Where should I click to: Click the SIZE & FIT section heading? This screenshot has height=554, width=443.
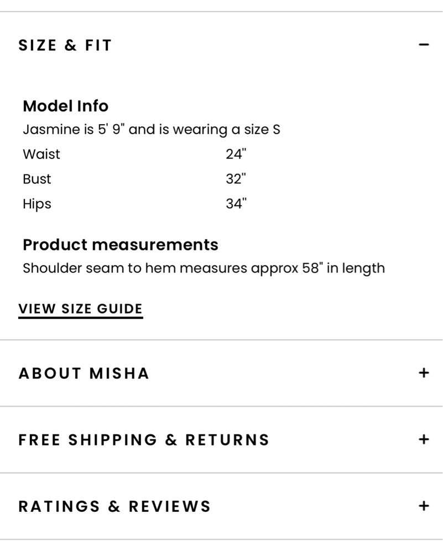(x=65, y=45)
